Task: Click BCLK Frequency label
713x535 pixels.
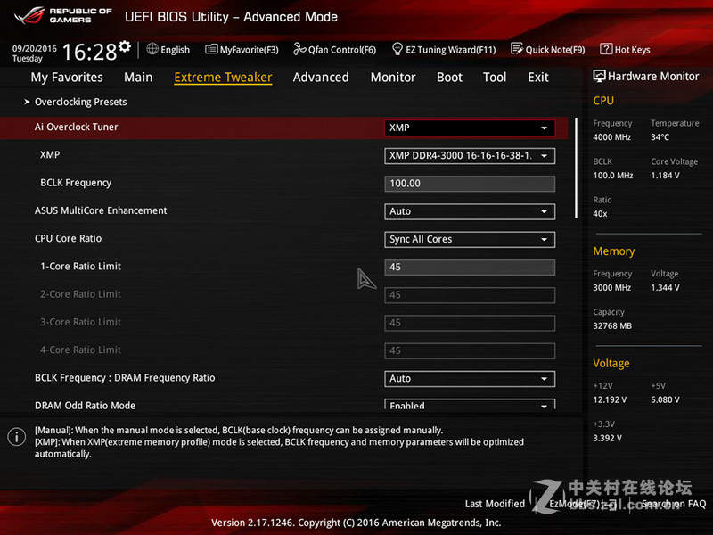Action: (76, 183)
